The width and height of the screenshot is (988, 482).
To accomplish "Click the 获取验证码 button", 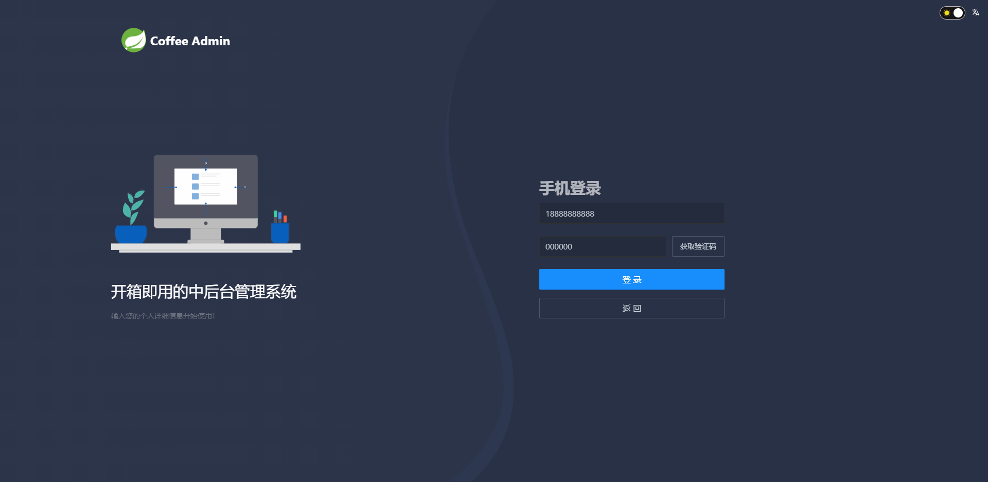I will tap(698, 246).
